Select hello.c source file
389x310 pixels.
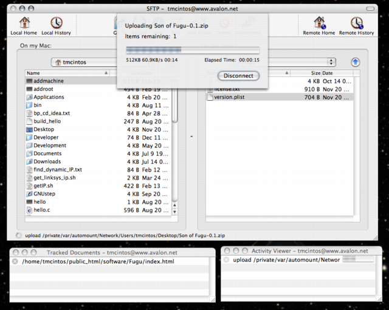[x=98, y=210]
